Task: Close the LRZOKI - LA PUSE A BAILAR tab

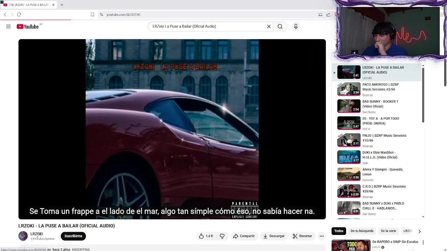Action: 53,5
